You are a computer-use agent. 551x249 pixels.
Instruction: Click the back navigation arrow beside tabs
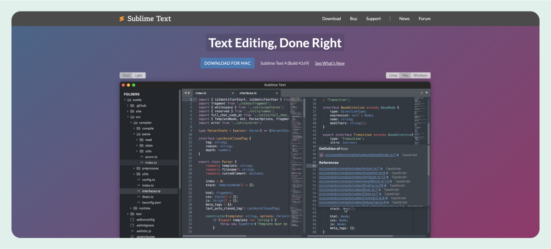point(186,93)
